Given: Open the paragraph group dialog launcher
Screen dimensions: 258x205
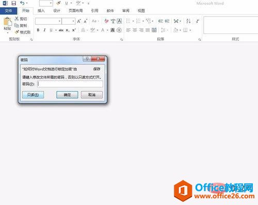Looking at the screenshot, I should coord(199,40).
